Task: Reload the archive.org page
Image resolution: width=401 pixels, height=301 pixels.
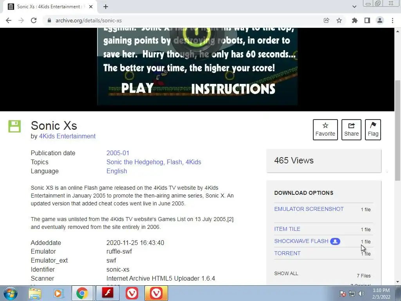Action: 34,20
